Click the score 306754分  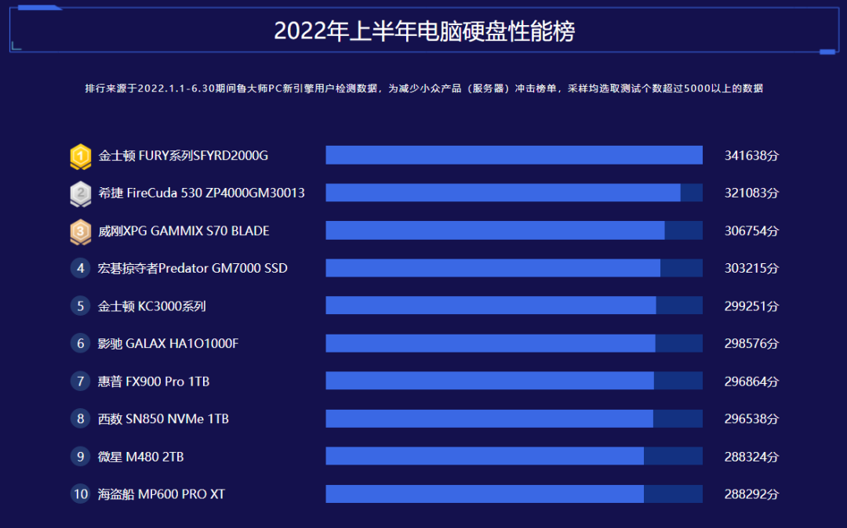751,231
